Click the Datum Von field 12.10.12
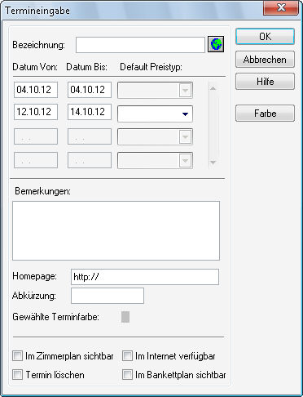The image size is (303, 397). (x=36, y=112)
